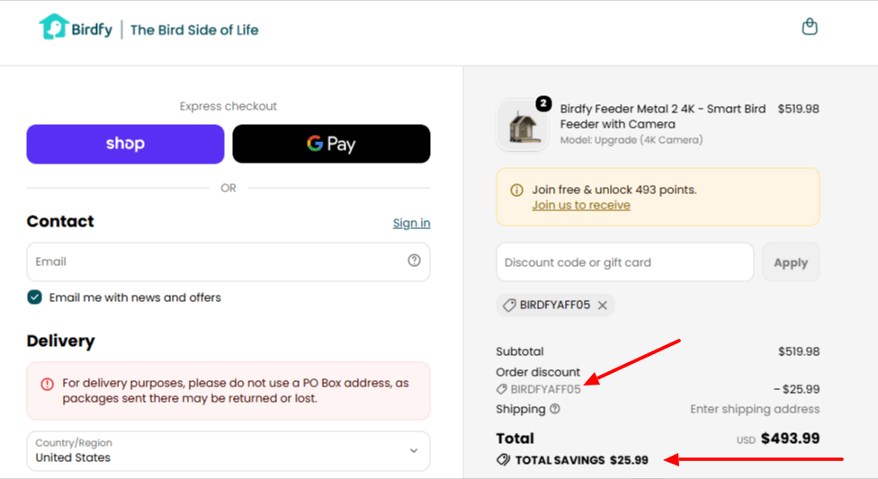Focus the Discount code or gift card field
Image resolution: width=878 pixels, height=479 pixels.
pos(625,262)
